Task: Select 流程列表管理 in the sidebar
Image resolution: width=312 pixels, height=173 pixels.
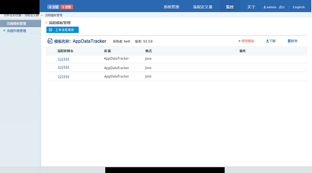Action: tap(16, 31)
